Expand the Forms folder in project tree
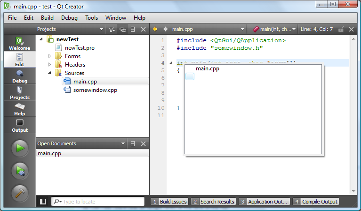361x211 pixels. 50,56
